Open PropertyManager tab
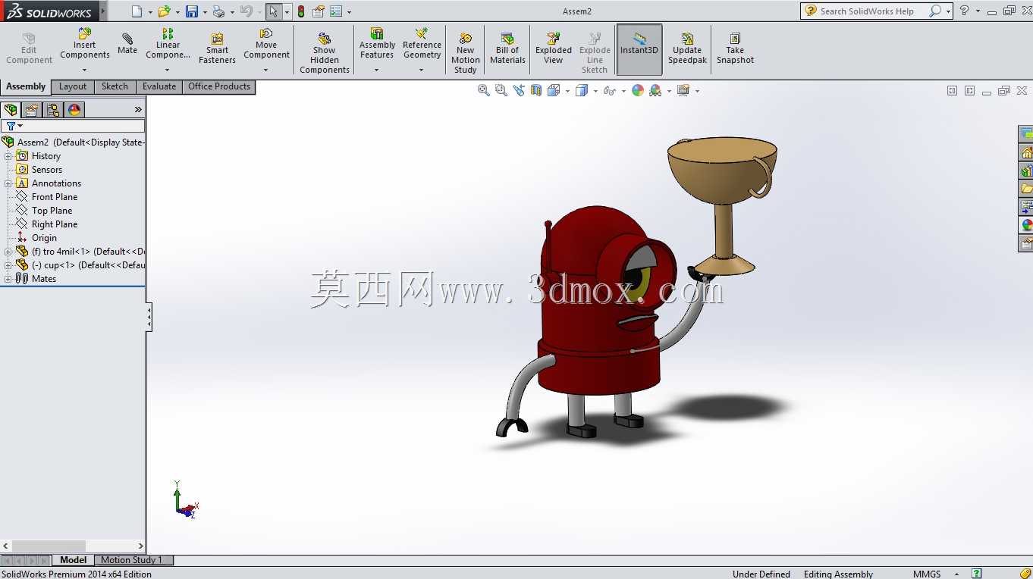The height and width of the screenshot is (579, 1033). coord(32,110)
